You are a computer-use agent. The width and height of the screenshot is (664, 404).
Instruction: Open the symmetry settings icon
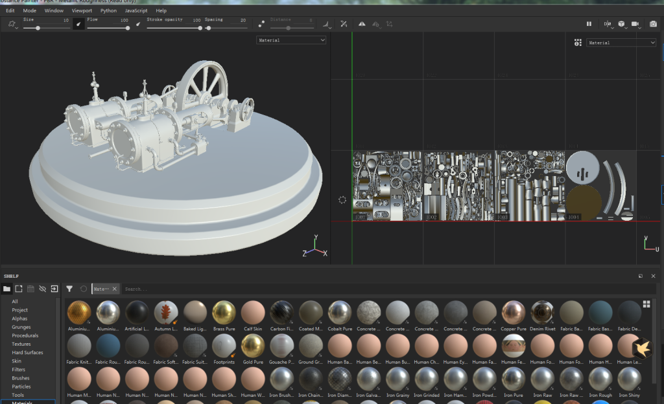[376, 25]
